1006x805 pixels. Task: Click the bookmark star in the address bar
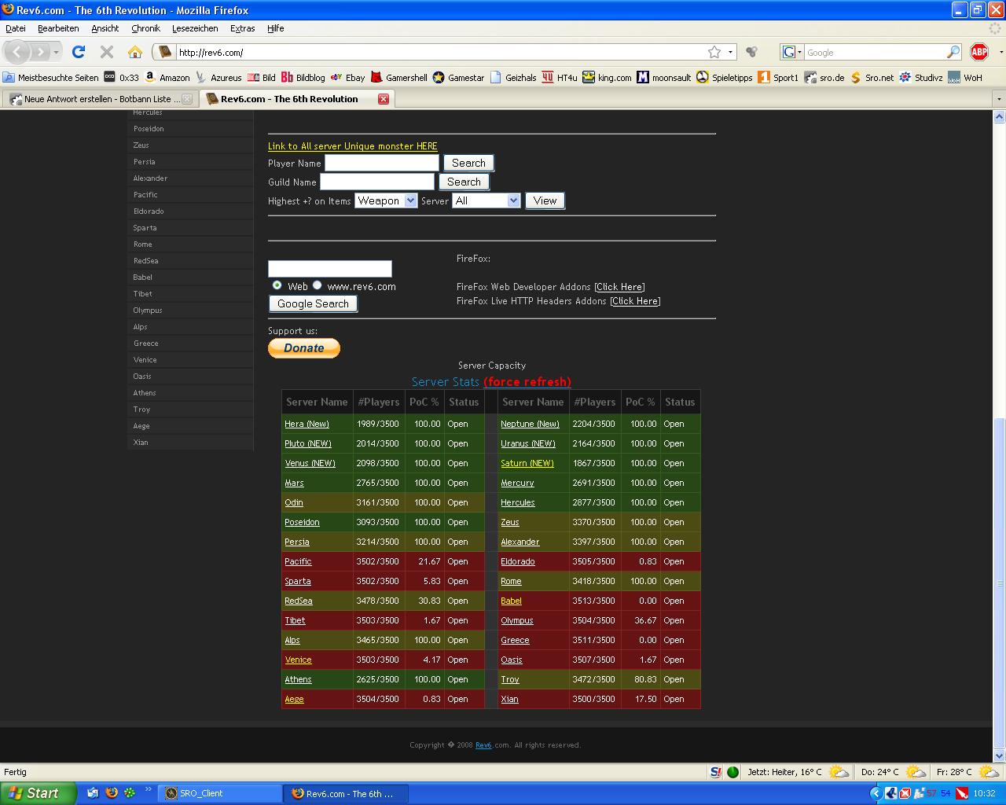pyautogui.click(x=714, y=52)
